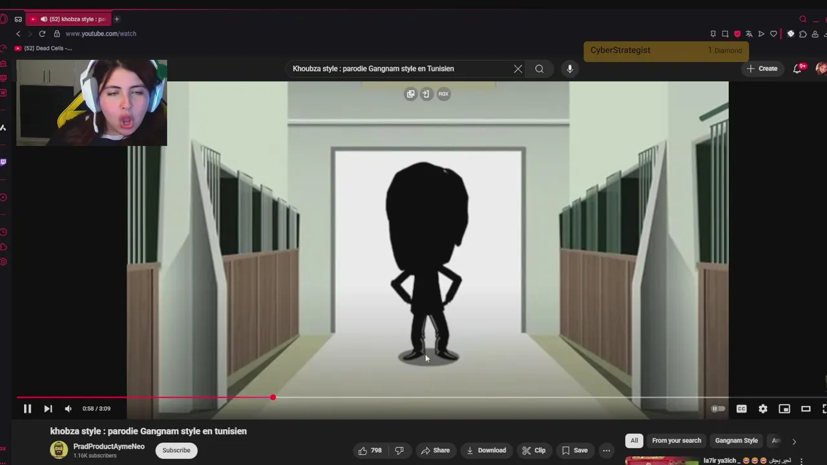Image resolution: width=827 pixels, height=465 pixels.
Task: Open the PradProductAymeNeo channel avatar
Action: (x=59, y=450)
